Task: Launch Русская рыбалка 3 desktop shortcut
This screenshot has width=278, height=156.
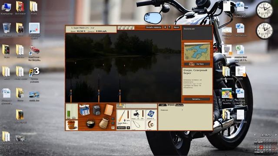Action: pos(34,75)
